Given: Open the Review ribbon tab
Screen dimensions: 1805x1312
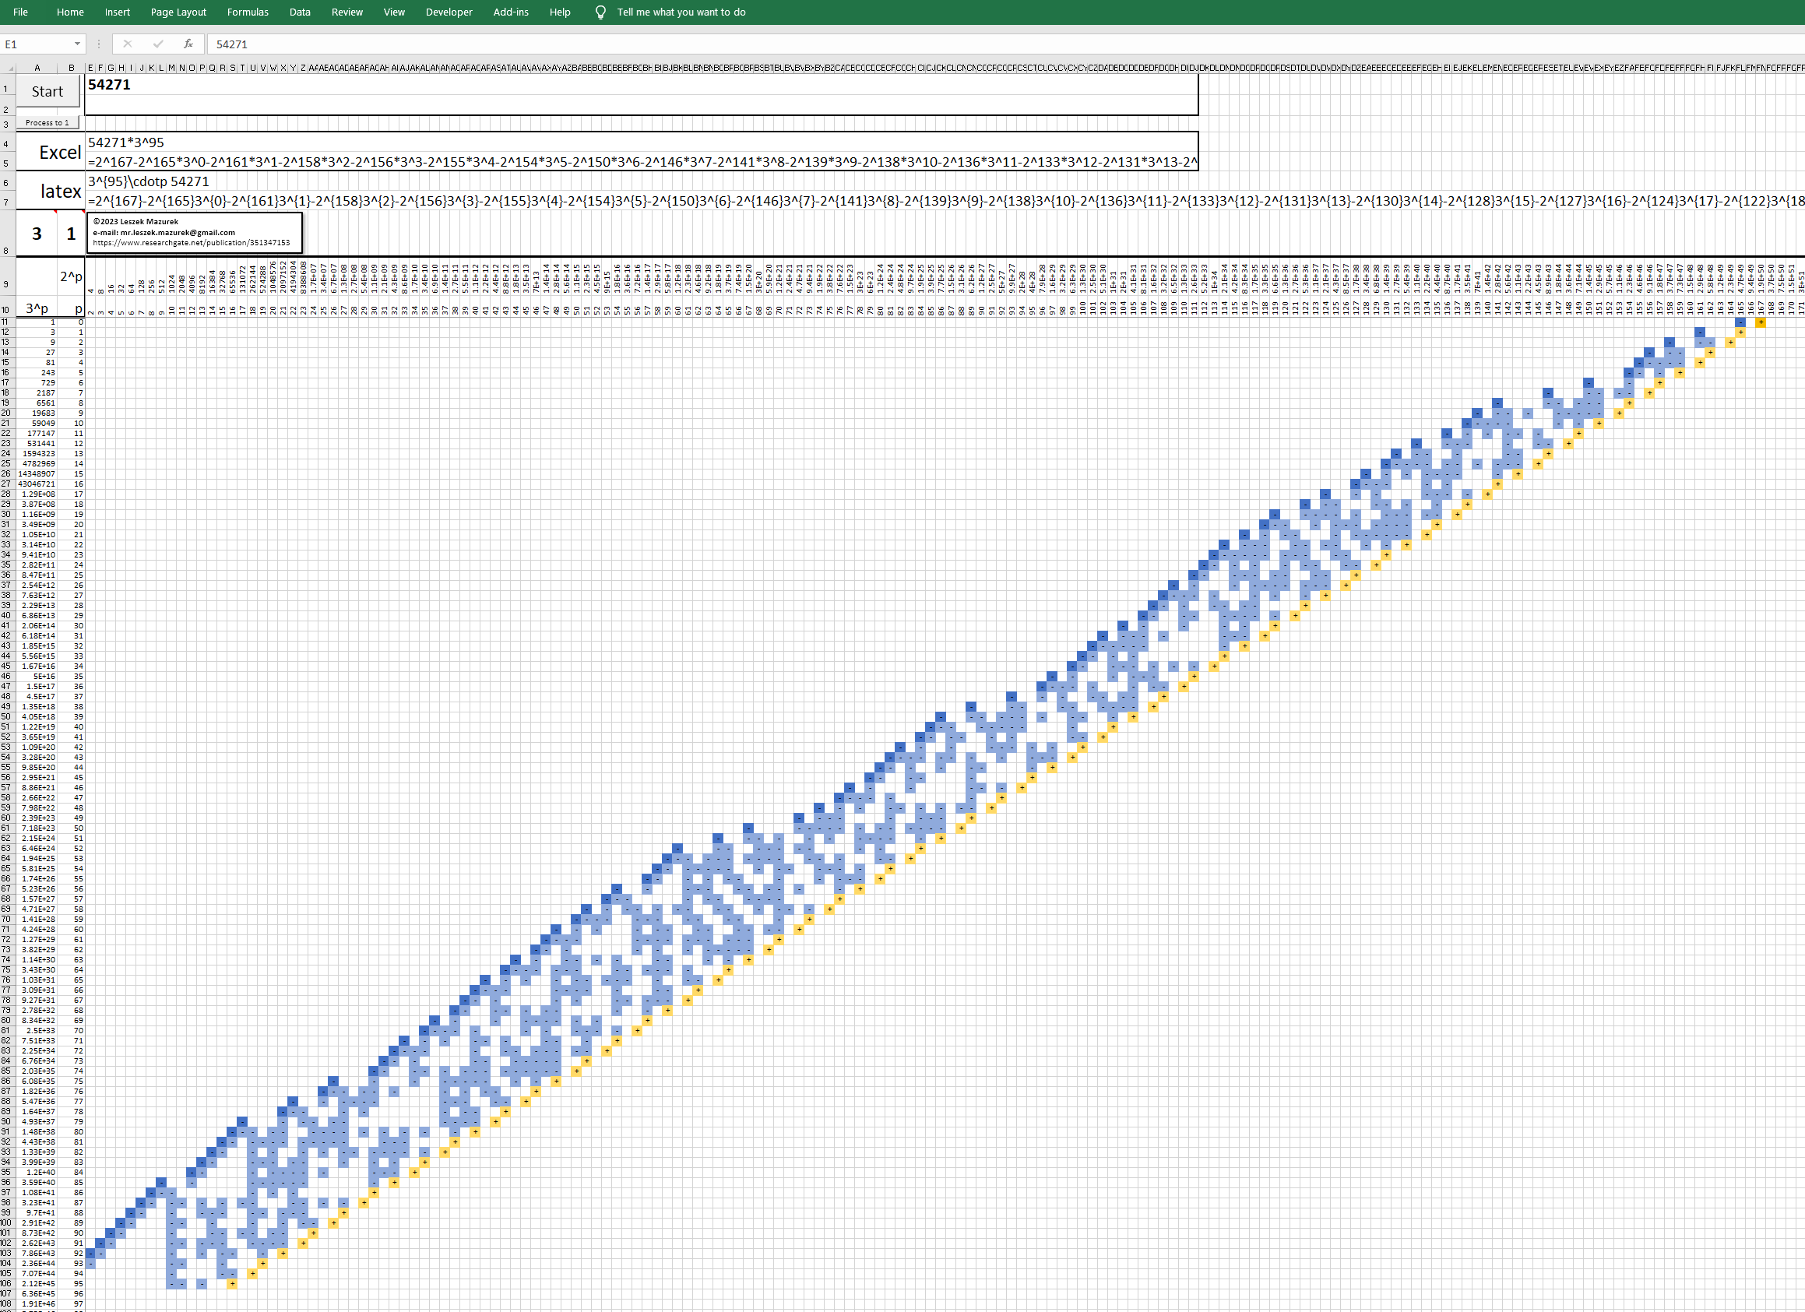Looking at the screenshot, I should tap(347, 12).
